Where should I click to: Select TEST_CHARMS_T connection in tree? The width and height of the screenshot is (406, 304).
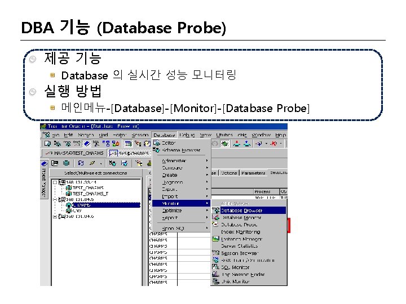pyautogui.click(x=90, y=193)
